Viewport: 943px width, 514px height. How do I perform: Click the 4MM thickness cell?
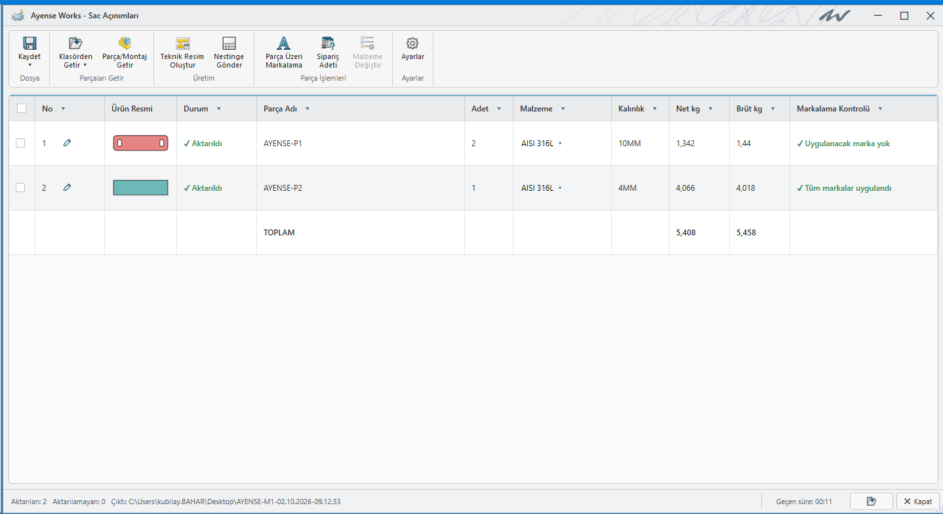tap(640, 188)
